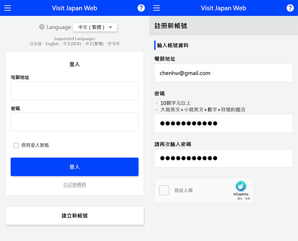Click the 'Language' label text

pos(59,27)
